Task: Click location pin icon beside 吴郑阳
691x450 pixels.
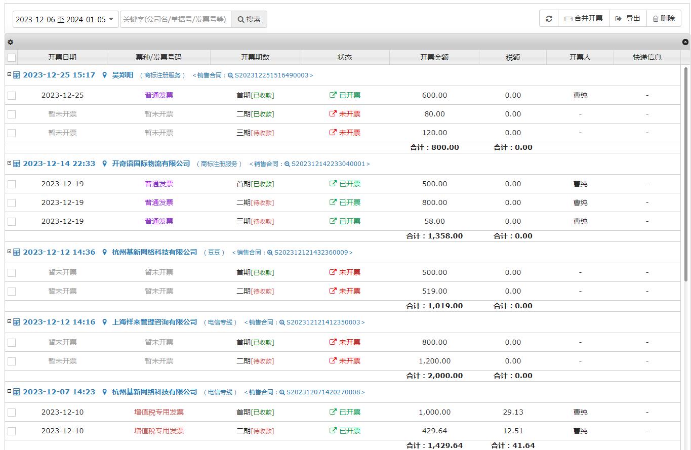Action: click(105, 75)
